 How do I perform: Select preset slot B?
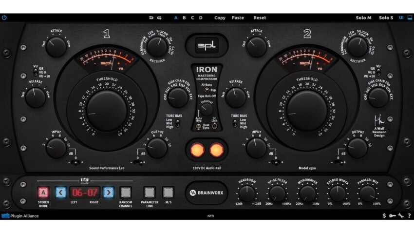tap(184, 18)
